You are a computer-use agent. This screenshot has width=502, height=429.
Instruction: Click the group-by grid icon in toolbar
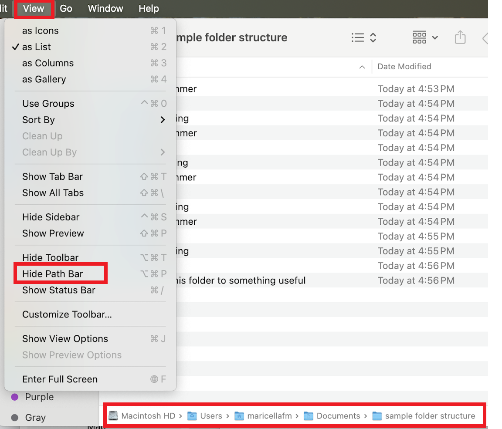click(x=419, y=37)
